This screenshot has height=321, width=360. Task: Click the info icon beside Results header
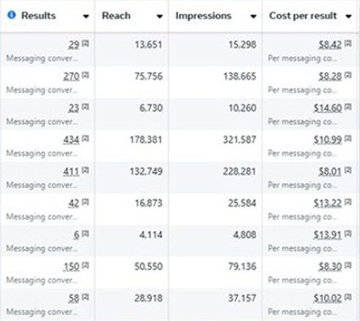pos(11,16)
